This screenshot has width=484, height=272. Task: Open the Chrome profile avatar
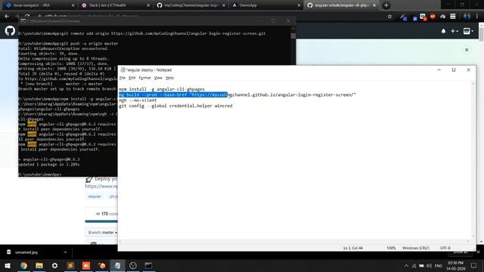(x=467, y=17)
